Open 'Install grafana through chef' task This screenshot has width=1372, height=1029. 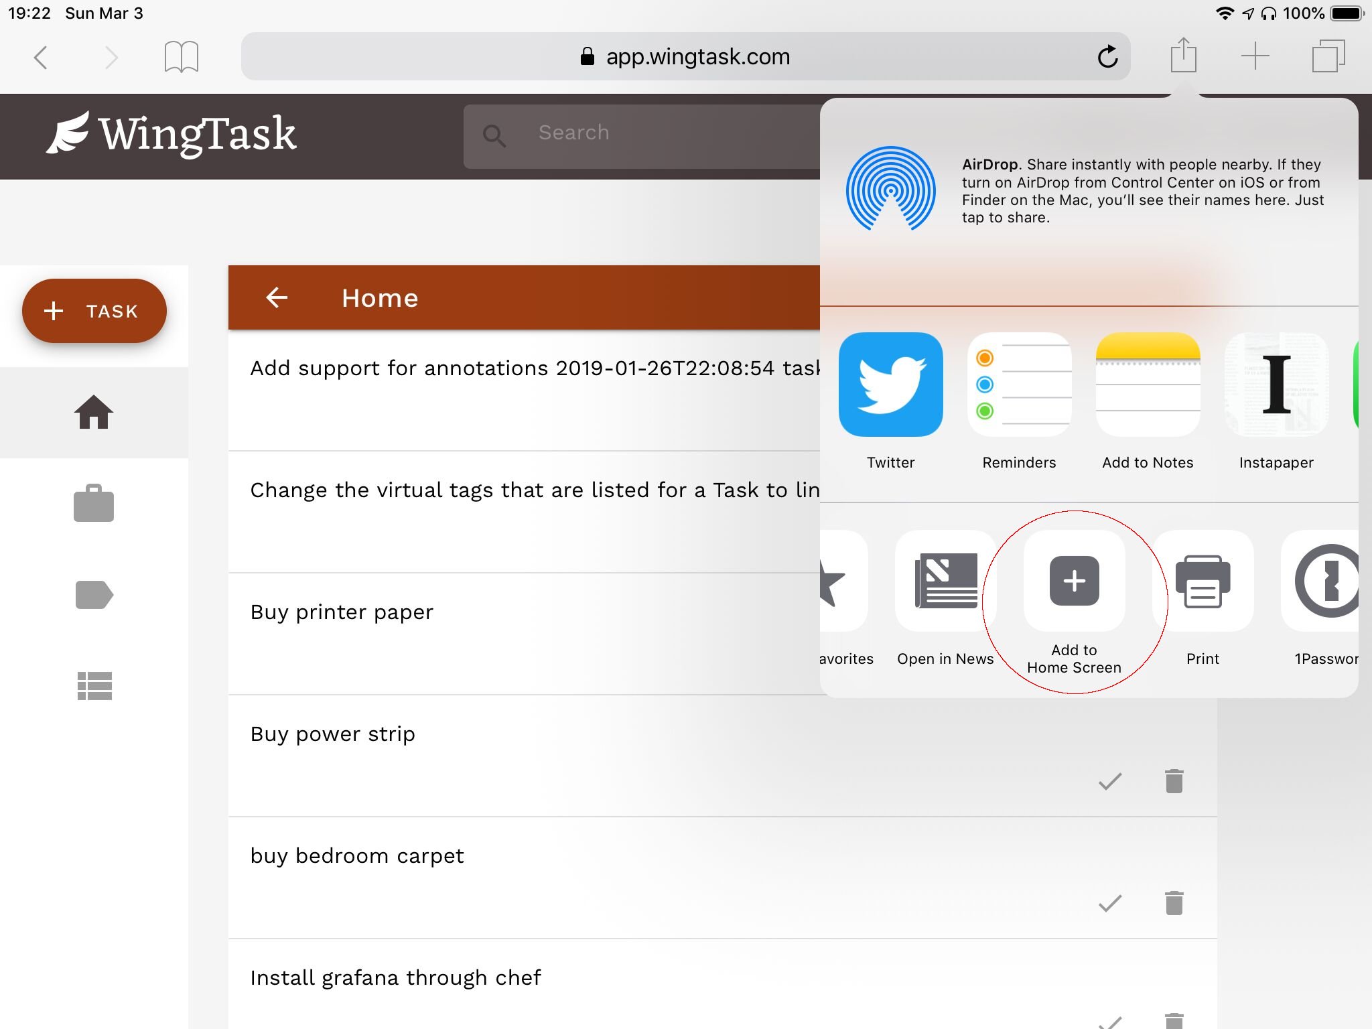pos(722,985)
